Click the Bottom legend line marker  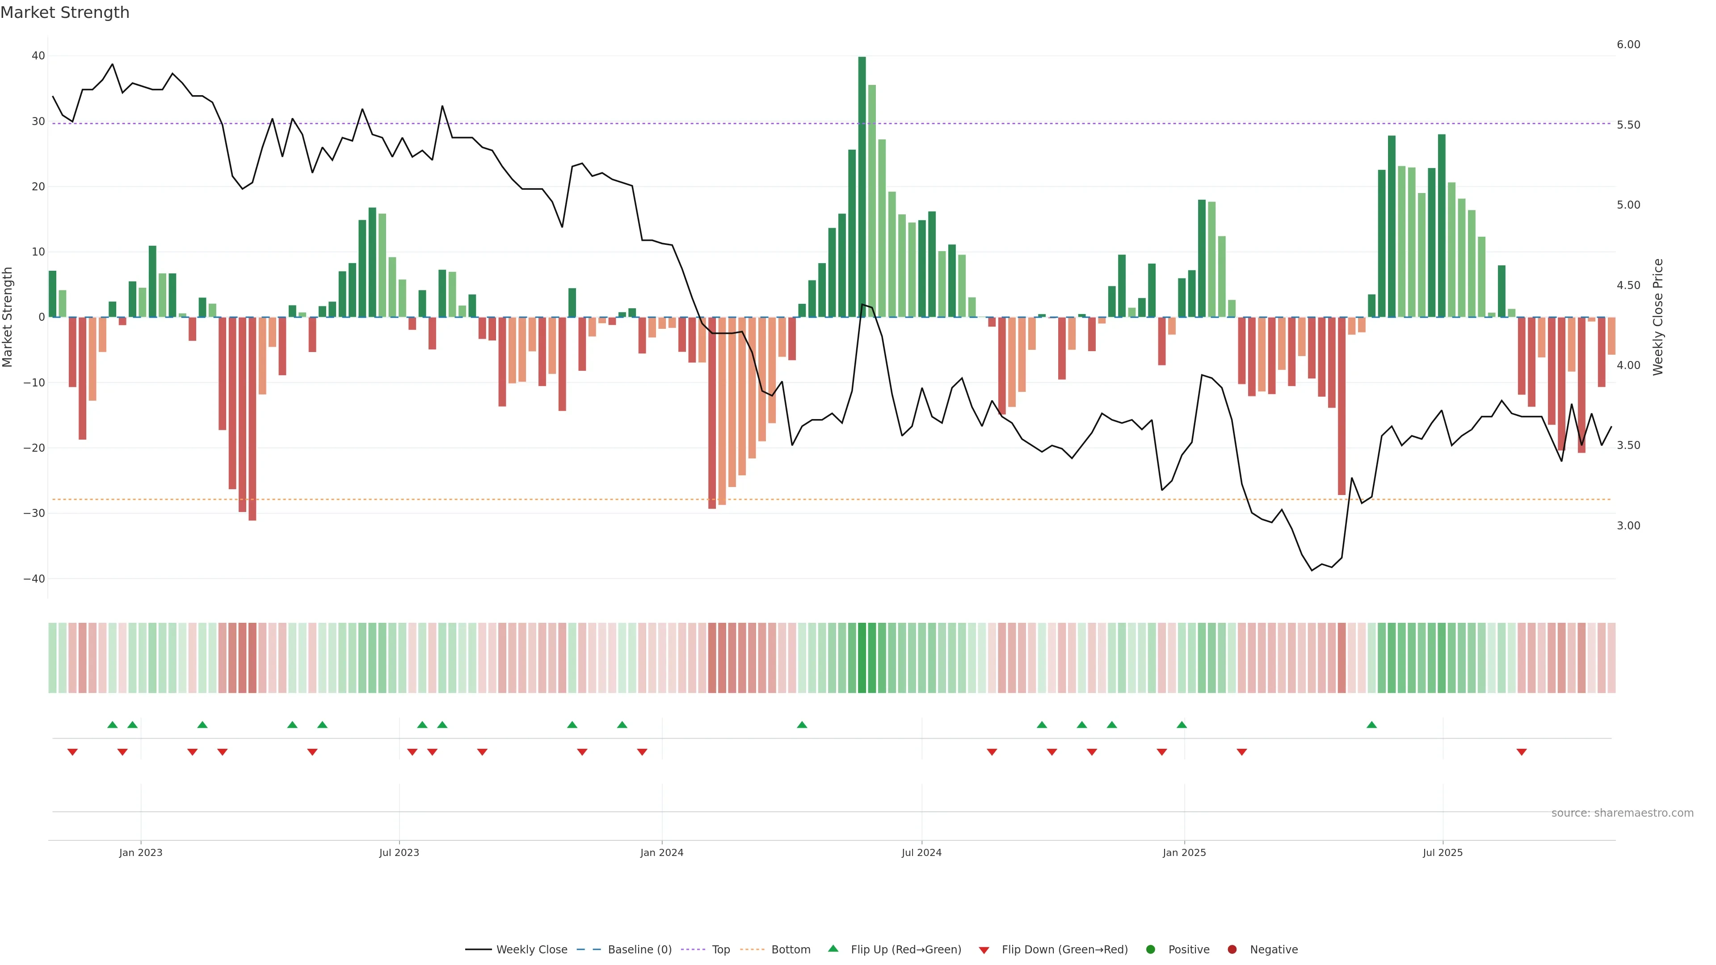pyautogui.click(x=752, y=949)
